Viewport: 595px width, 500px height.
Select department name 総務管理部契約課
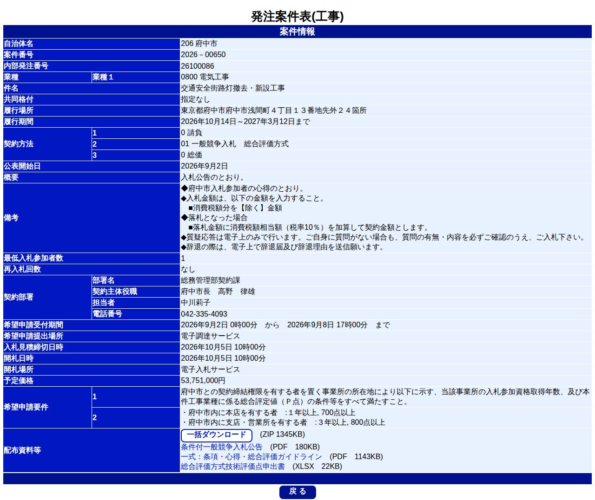coord(211,280)
